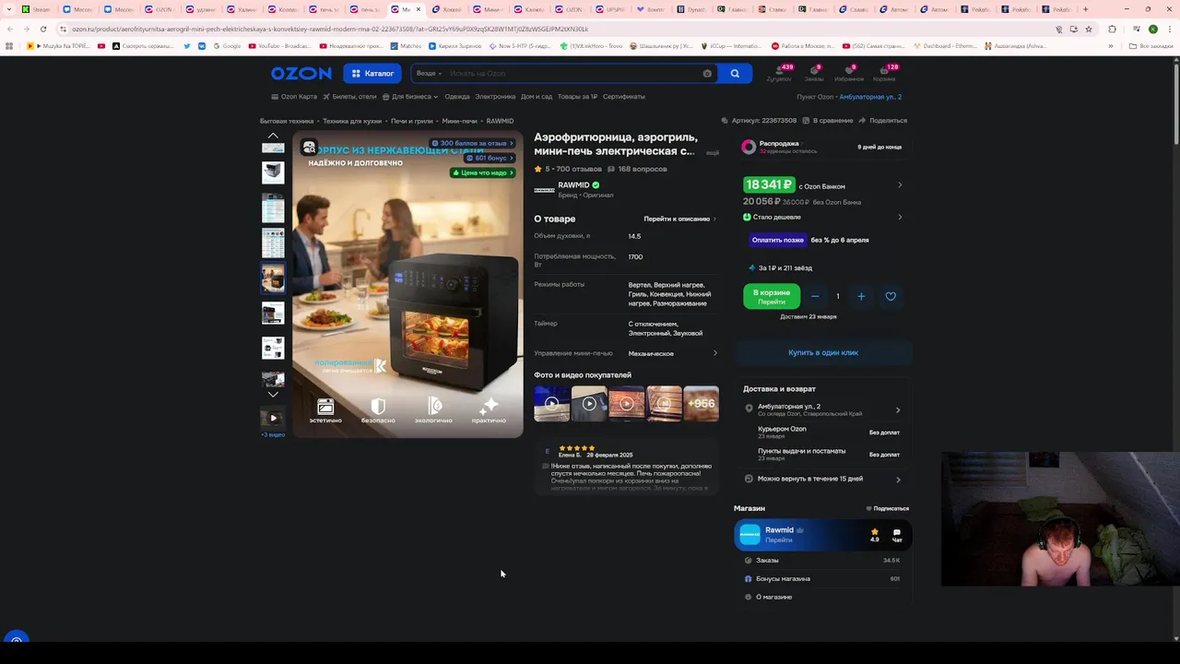
Task: Bookmark page with star icon
Action: point(1089,30)
